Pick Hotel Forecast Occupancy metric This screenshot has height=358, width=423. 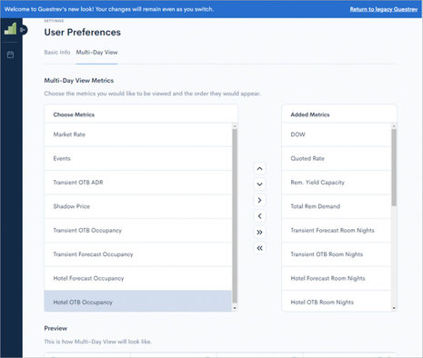click(x=138, y=278)
